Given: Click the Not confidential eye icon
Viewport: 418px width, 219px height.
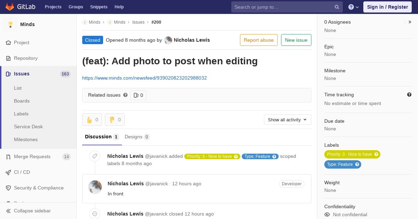Looking at the screenshot, I should click(327, 214).
